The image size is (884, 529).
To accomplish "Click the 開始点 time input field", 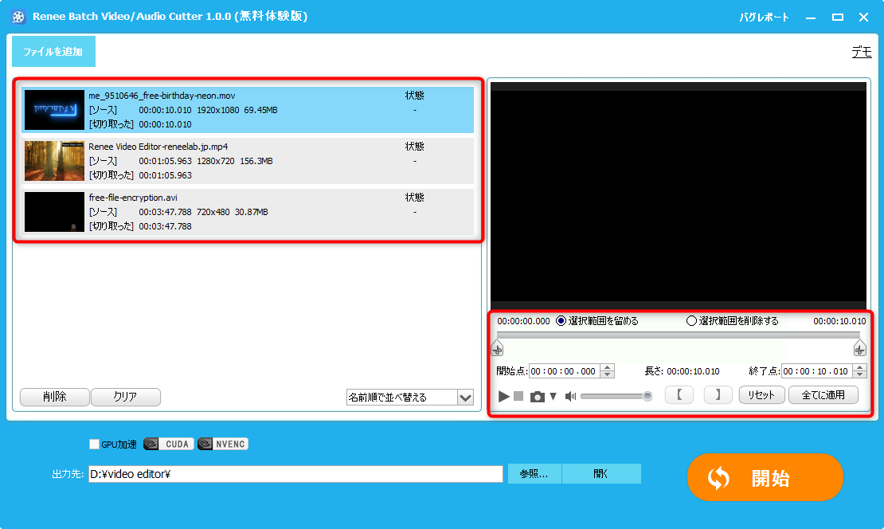I will [x=565, y=371].
